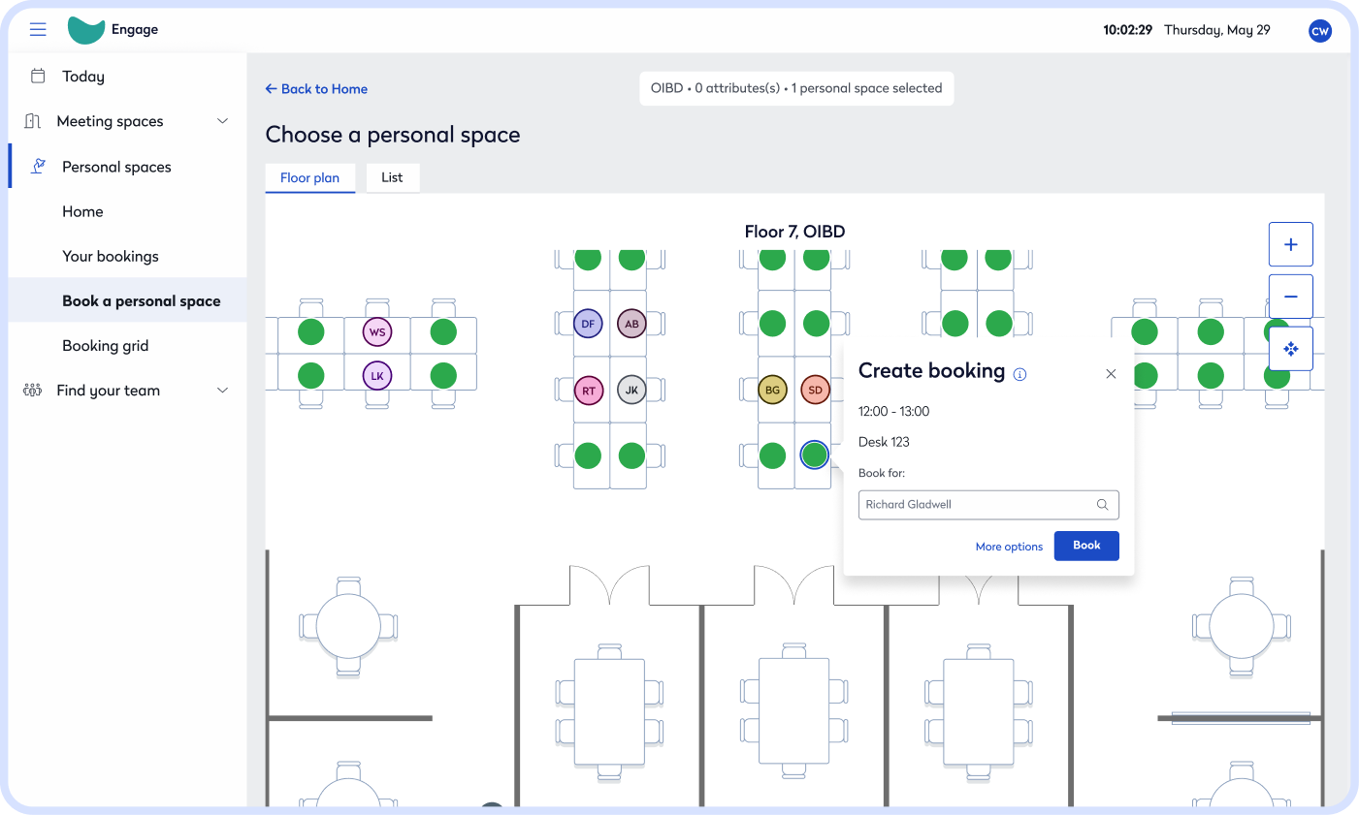The image size is (1359, 815).
Task: Expand the Find your team section
Action: point(222,390)
